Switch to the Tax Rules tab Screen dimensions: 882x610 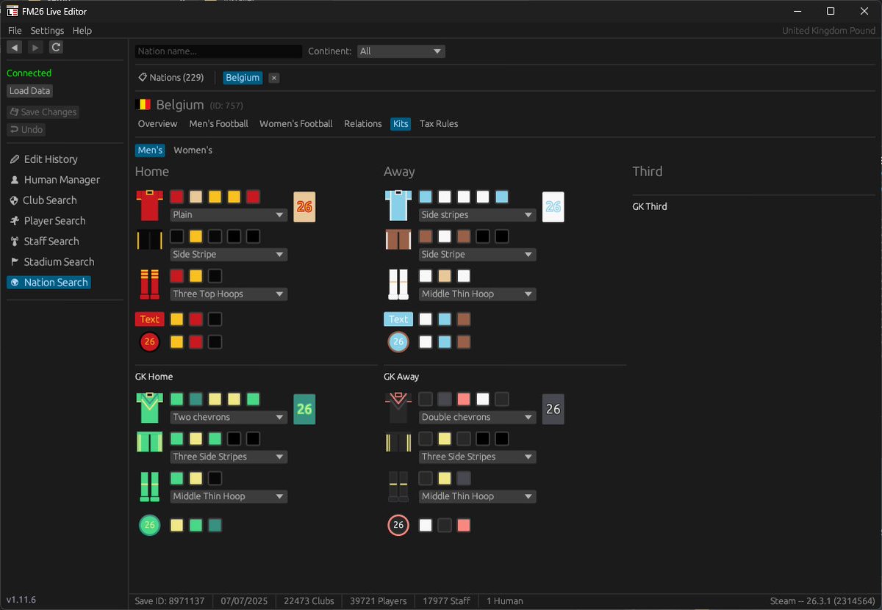point(439,124)
